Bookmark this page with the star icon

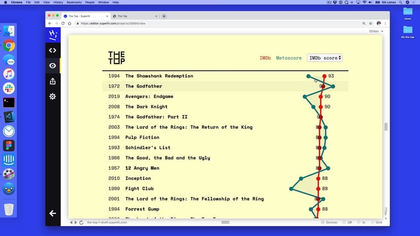(x=369, y=23)
